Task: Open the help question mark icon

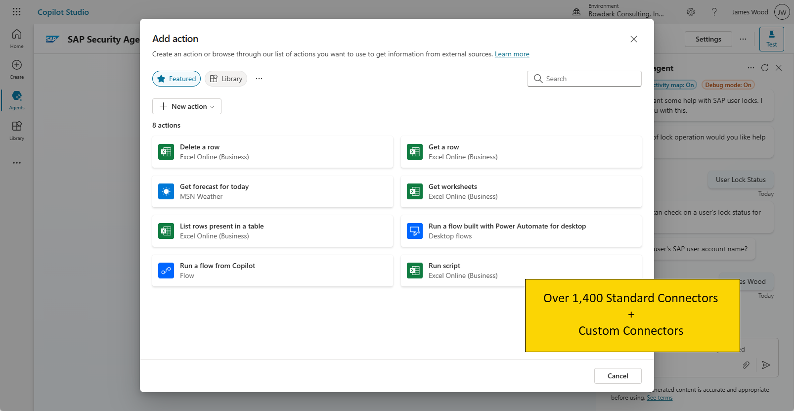Action: pos(714,12)
